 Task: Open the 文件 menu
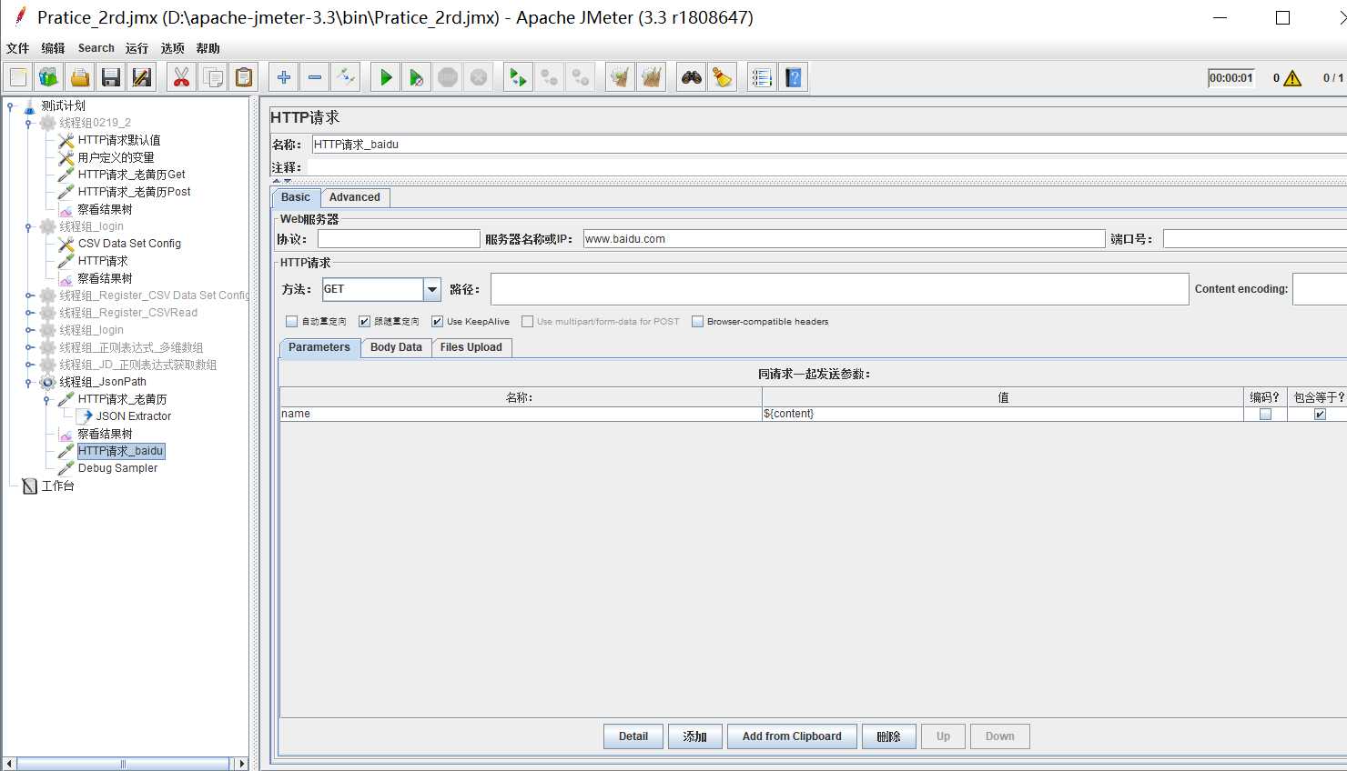point(18,48)
